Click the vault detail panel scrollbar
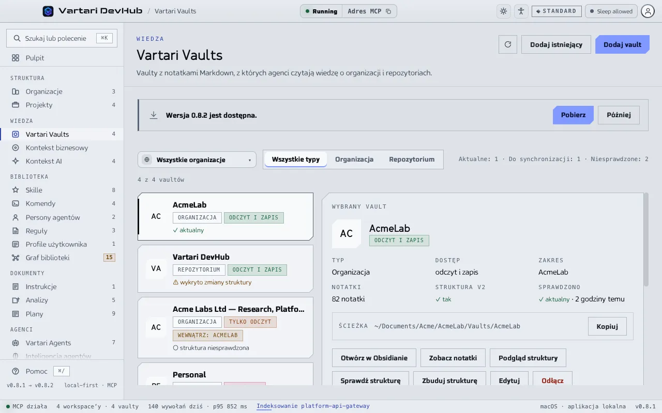 click(x=645, y=240)
